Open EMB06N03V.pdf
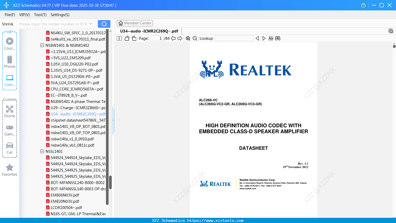Screen dimensions: 396x223 63,195
